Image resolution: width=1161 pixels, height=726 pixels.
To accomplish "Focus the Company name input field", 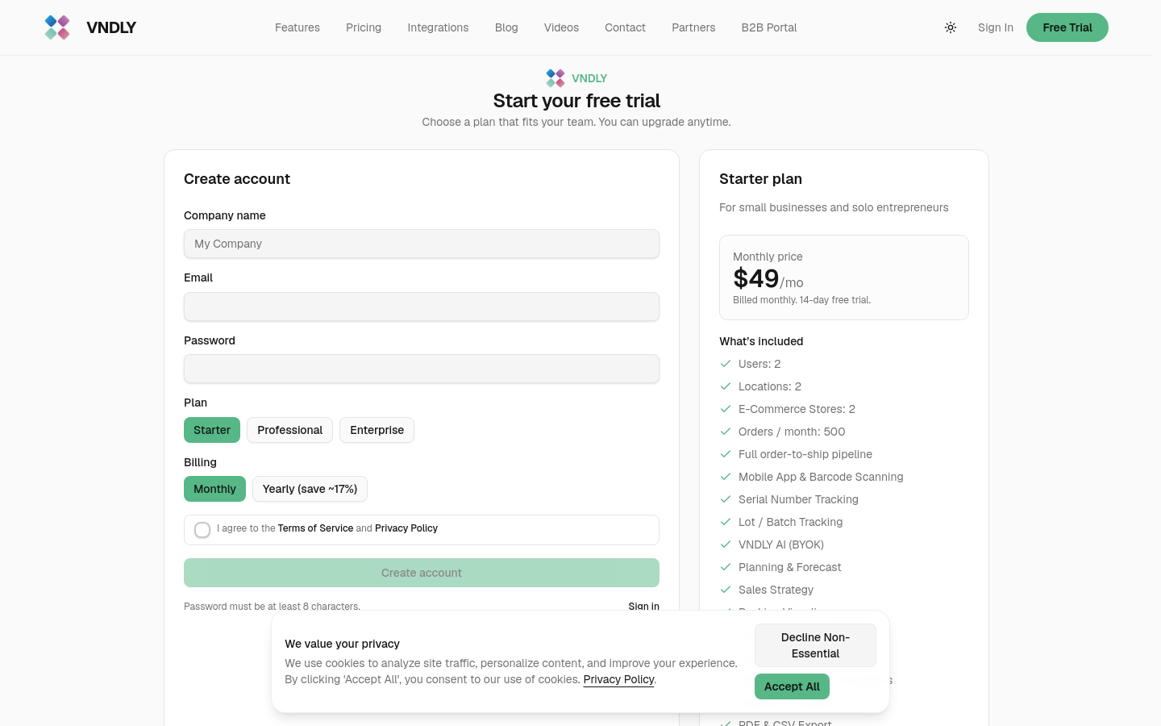I will pyautogui.click(x=422, y=244).
